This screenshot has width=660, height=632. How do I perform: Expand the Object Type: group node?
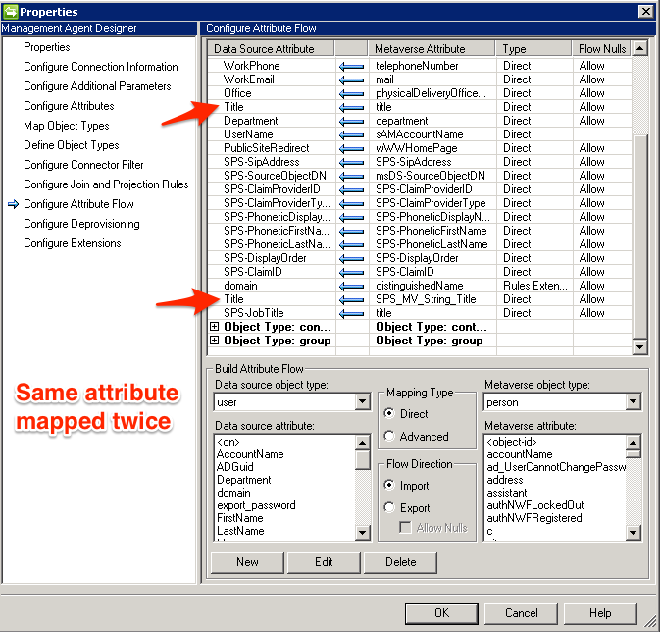coord(214,340)
